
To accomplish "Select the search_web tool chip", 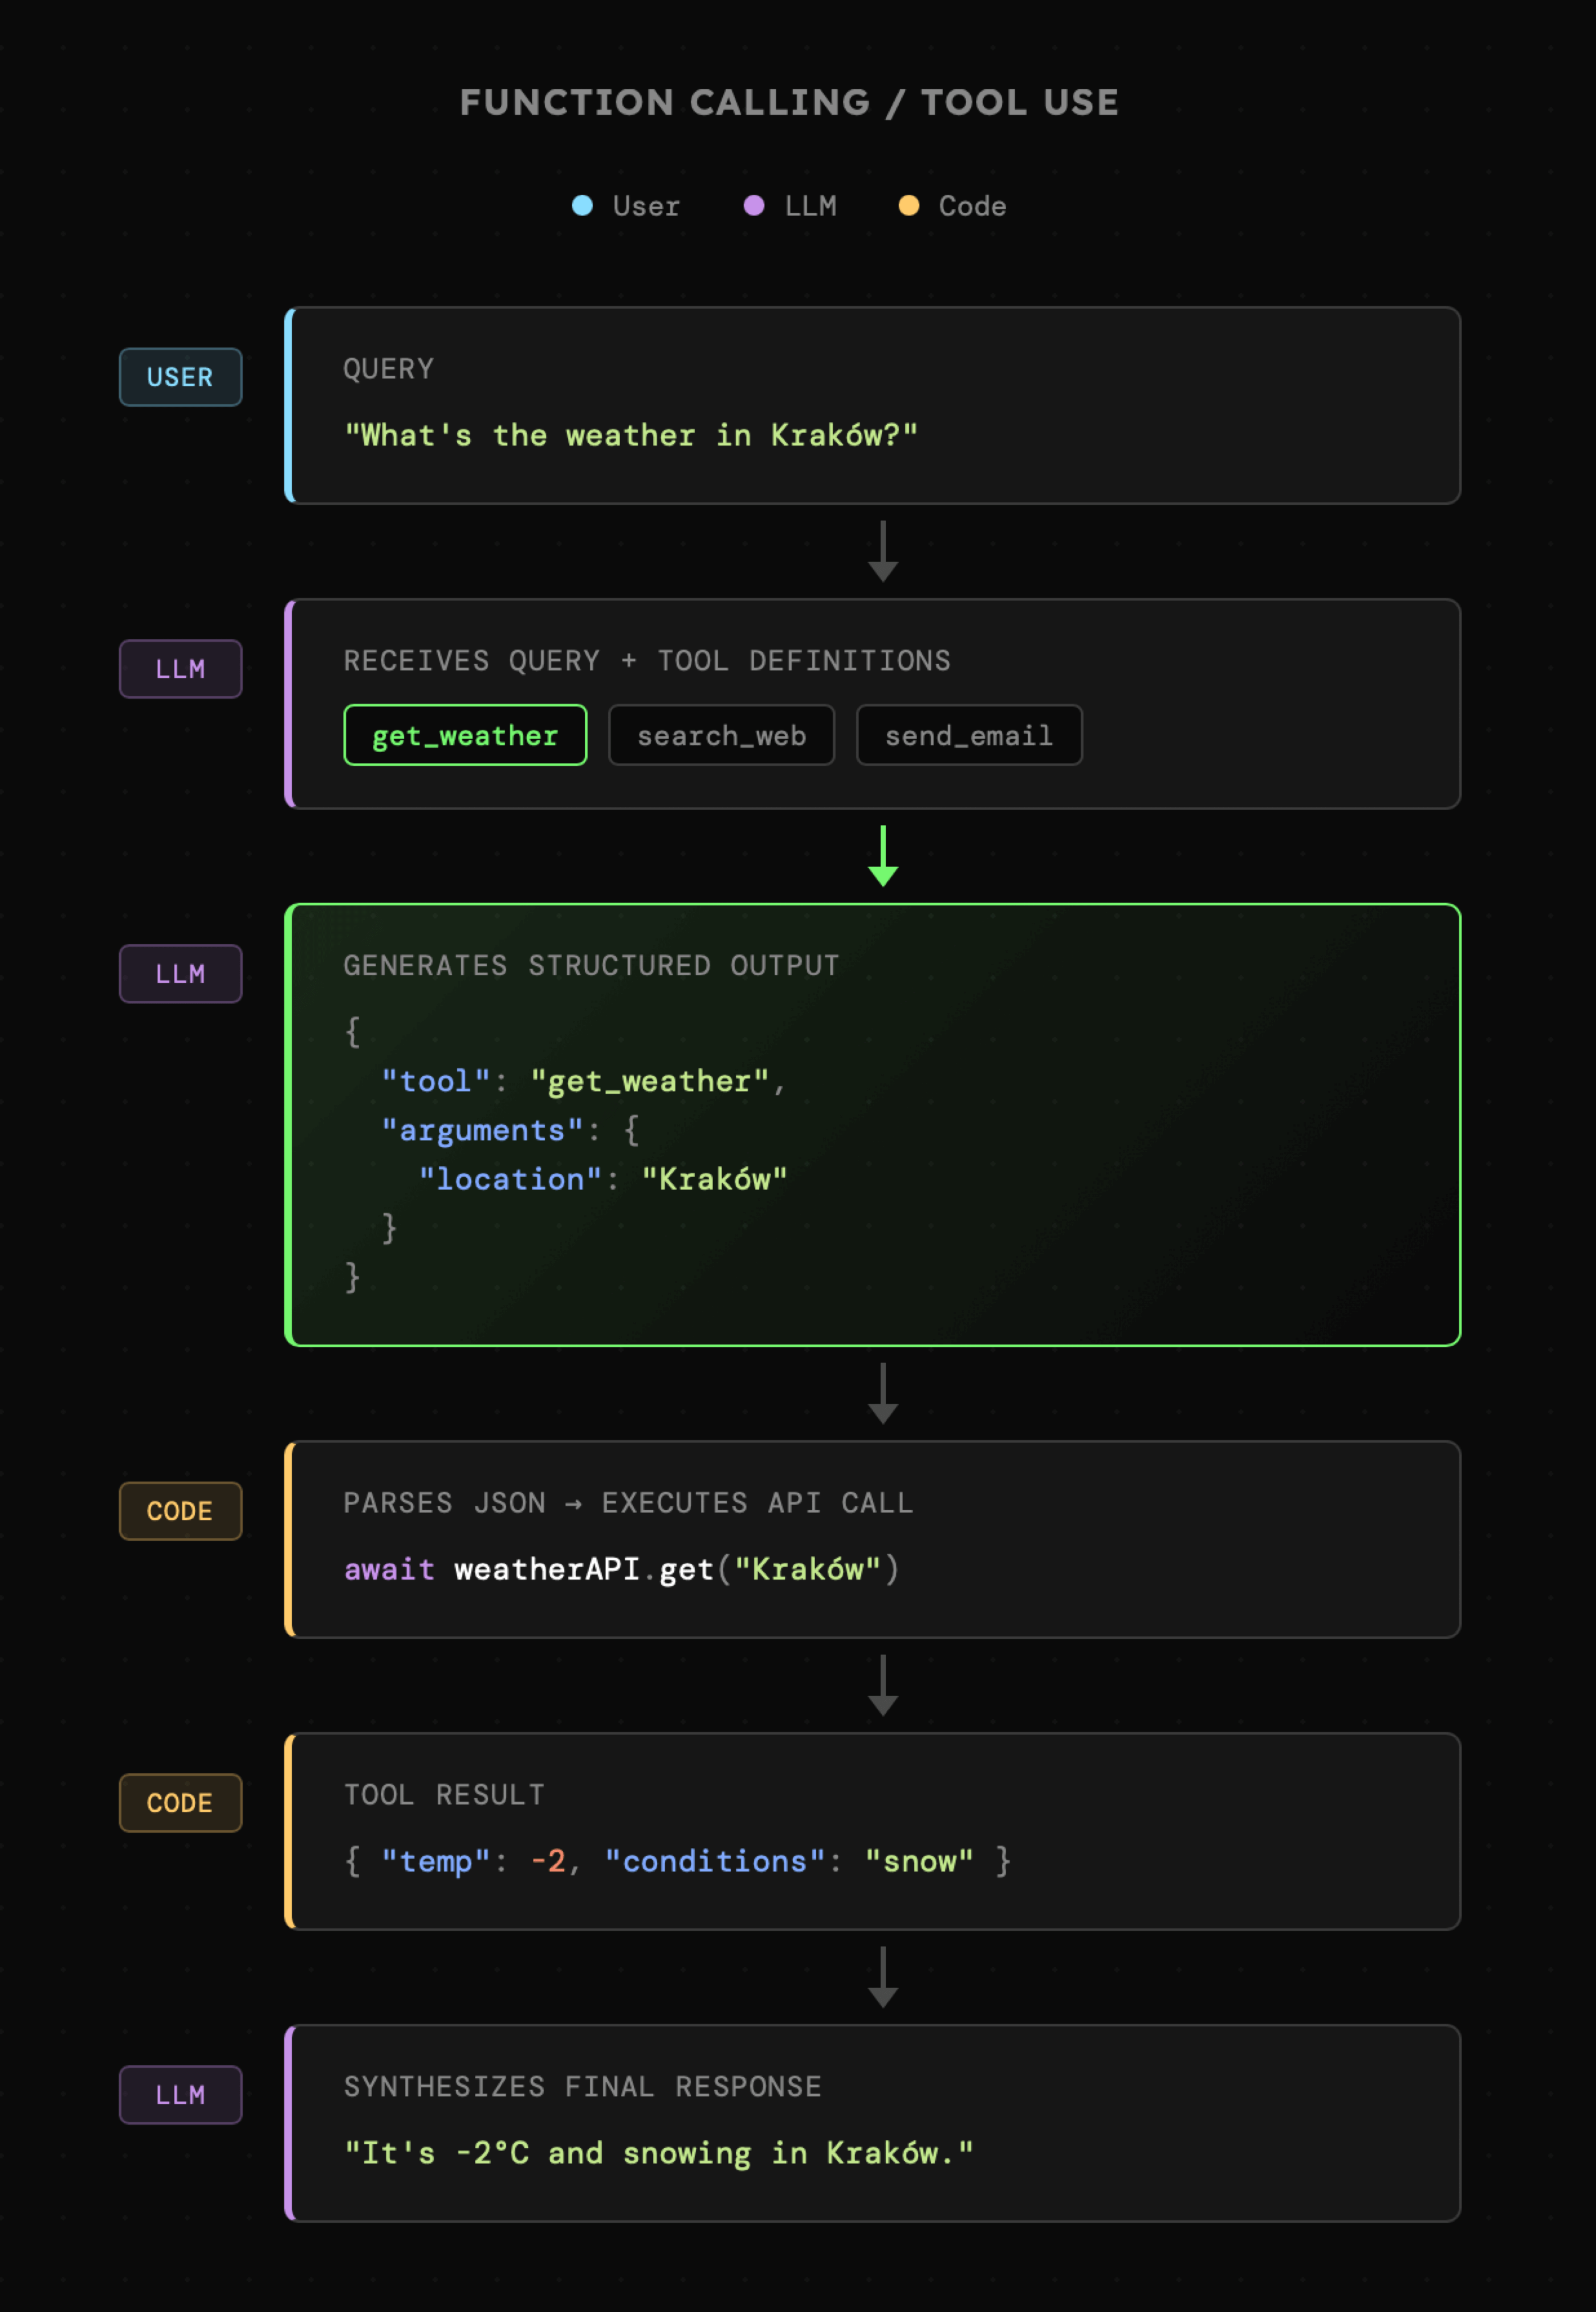I will point(721,736).
